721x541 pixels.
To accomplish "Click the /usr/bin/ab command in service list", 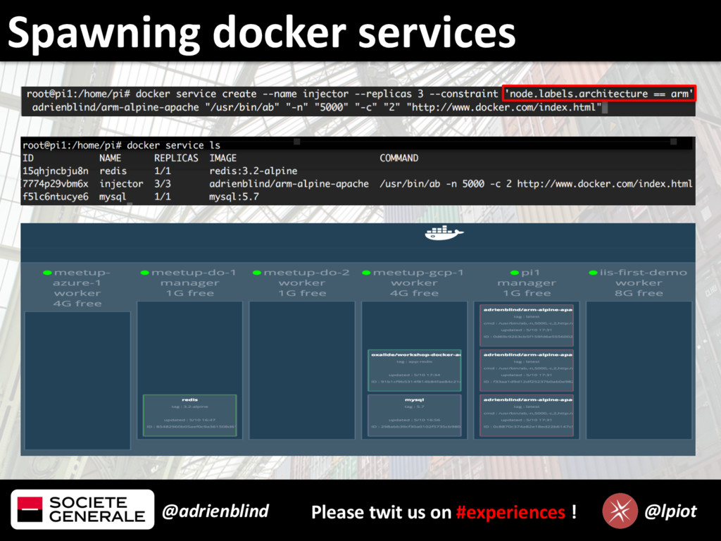I will [x=536, y=184].
